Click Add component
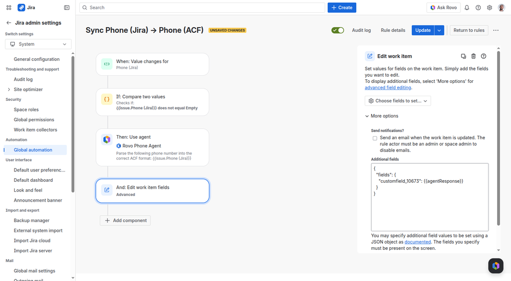 125,221
